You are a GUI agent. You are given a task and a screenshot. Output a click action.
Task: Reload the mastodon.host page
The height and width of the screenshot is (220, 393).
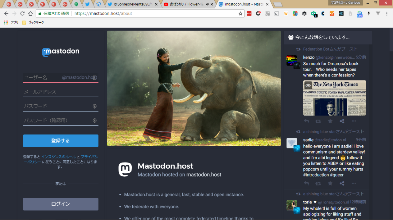(22, 13)
